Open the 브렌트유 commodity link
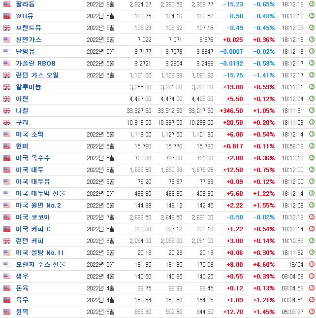 click(29, 28)
